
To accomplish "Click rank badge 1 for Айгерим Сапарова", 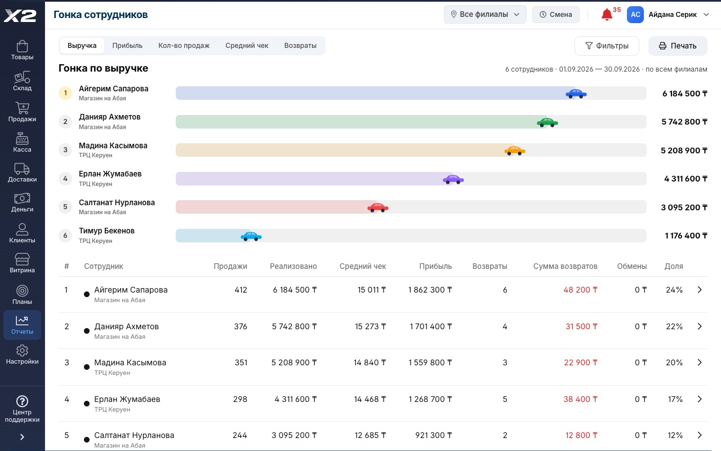I will point(65,93).
